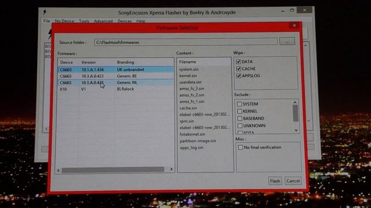Click the Source folder path field
This screenshot has width=371, height=208.
(185, 42)
